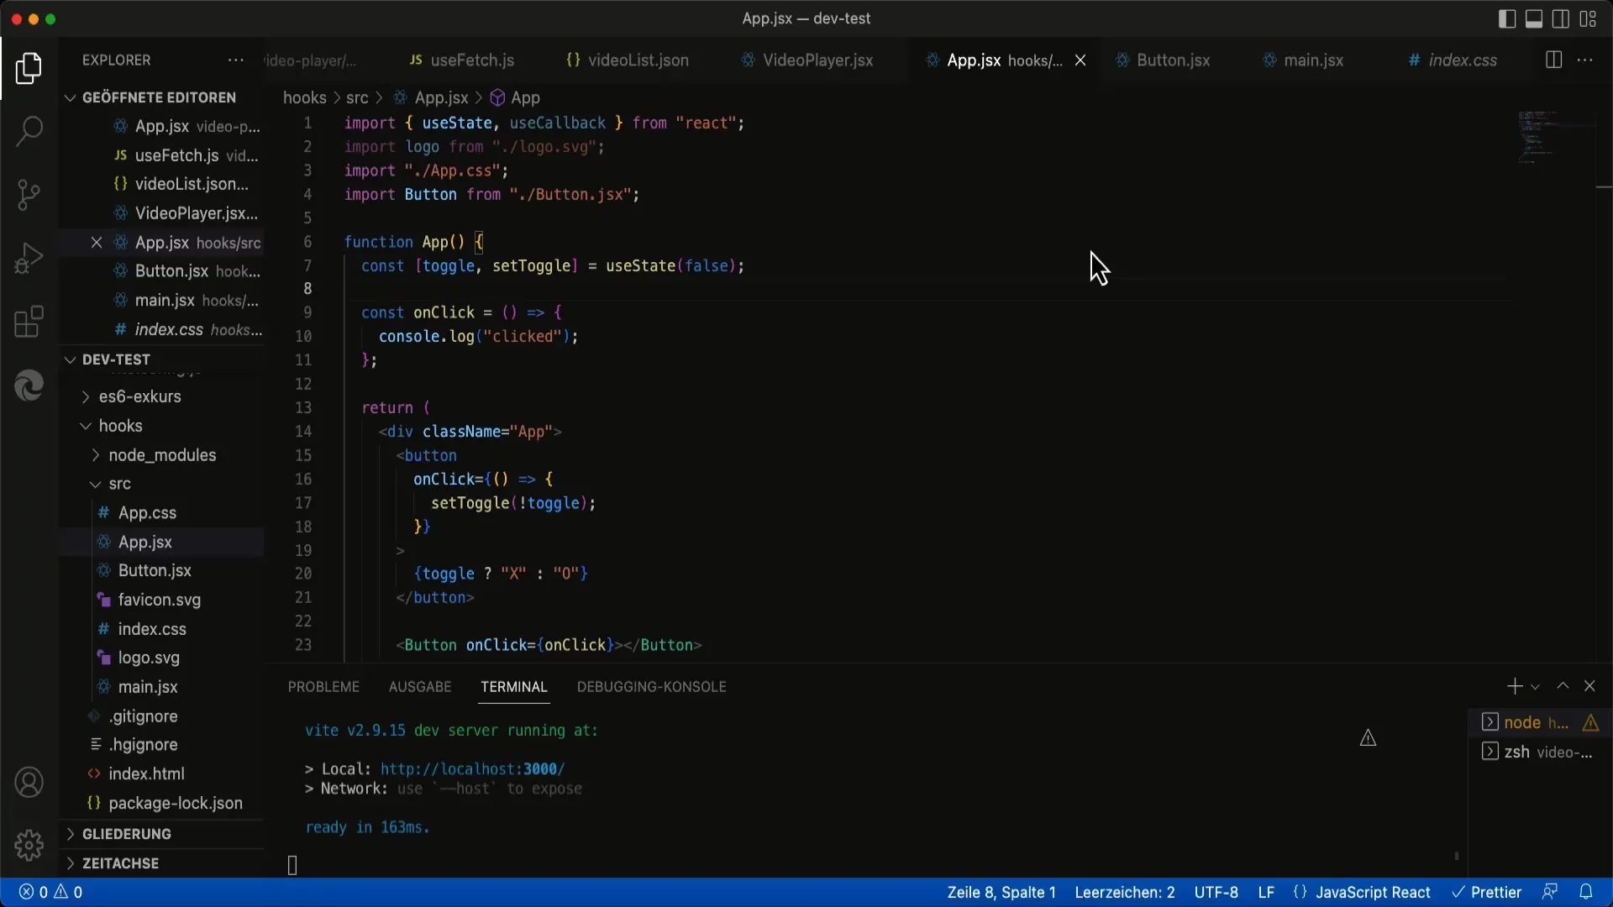The height and width of the screenshot is (907, 1613).
Task: Toggle the primary sidebar layout icon
Action: coord(1507,18)
